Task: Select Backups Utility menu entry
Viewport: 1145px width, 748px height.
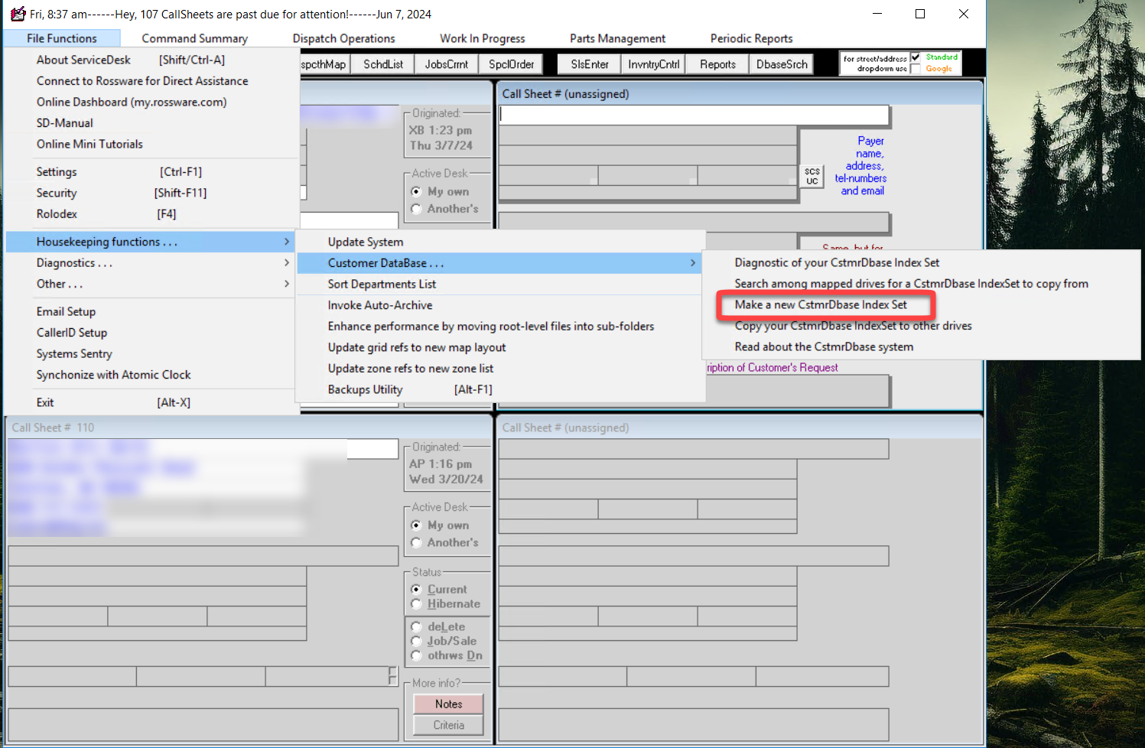Action: coord(365,389)
